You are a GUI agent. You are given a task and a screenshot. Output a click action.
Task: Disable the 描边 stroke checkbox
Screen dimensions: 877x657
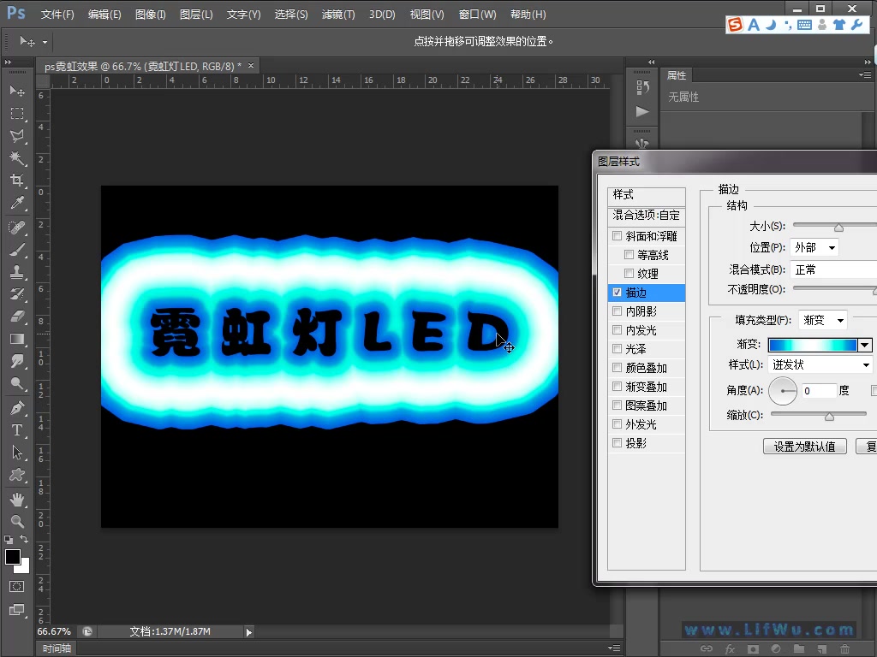point(617,292)
